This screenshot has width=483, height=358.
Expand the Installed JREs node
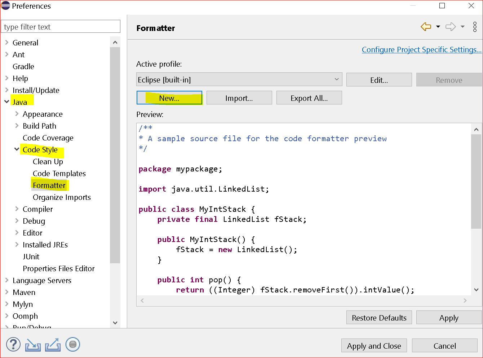tap(17, 245)
